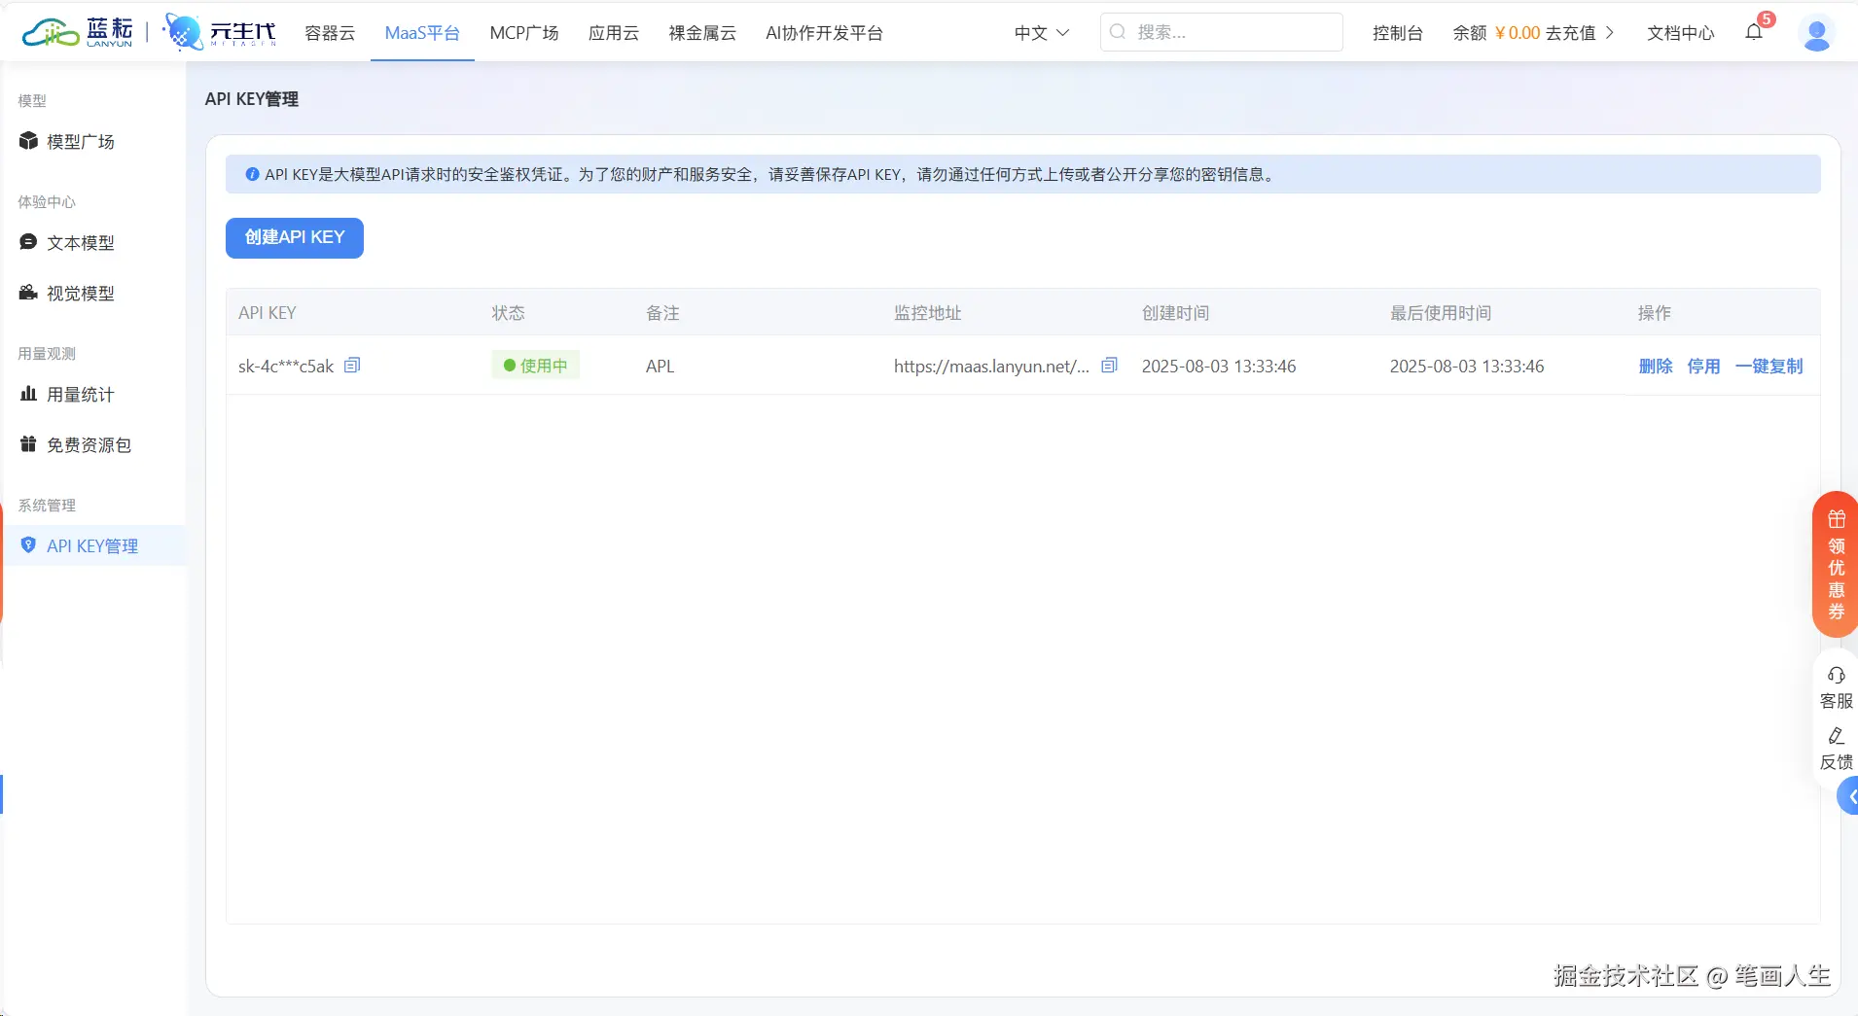Click the 视觉模型 camera icon

click(x=28, y=293)
